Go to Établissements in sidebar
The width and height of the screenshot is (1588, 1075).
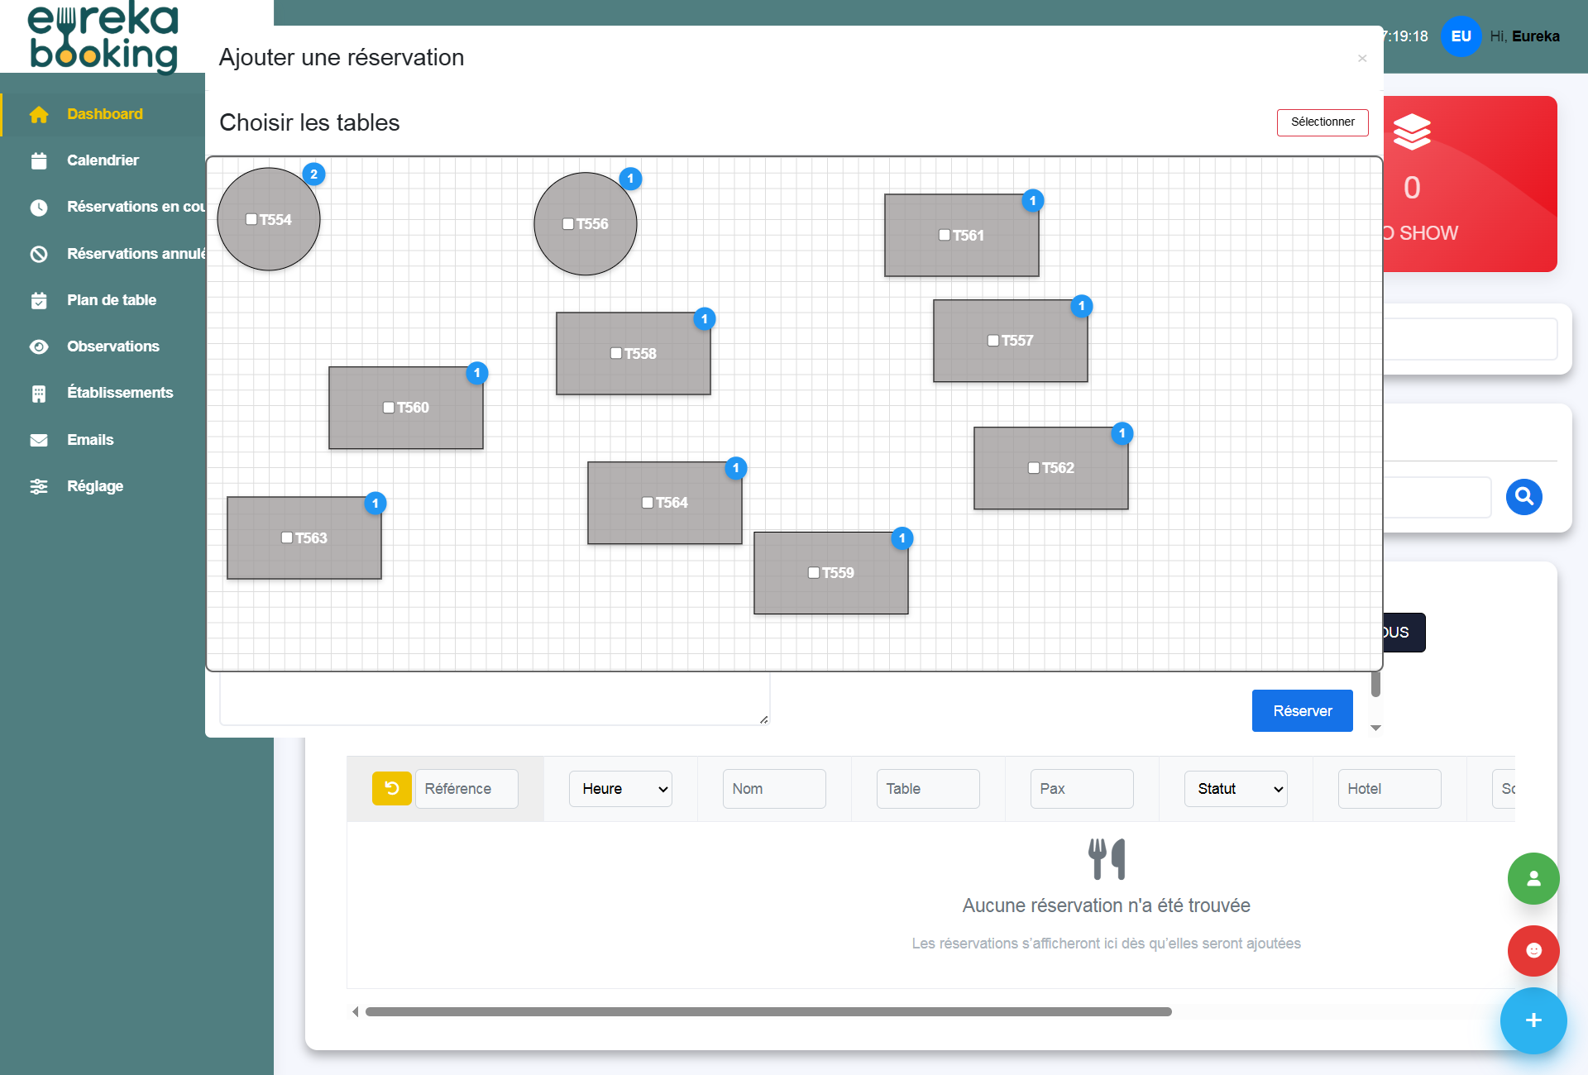(x=119, y=393)
